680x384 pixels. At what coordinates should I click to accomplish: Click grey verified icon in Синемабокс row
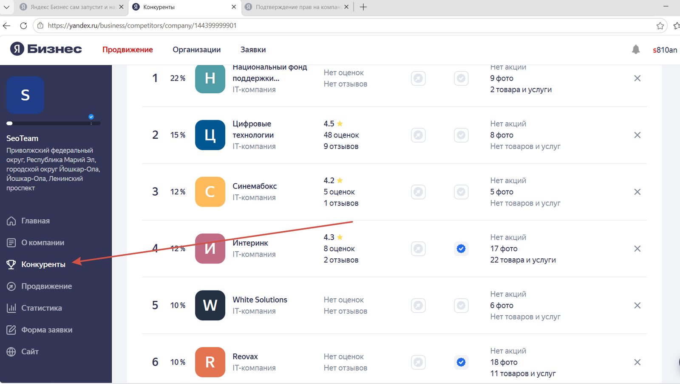[x=461, y=192]
